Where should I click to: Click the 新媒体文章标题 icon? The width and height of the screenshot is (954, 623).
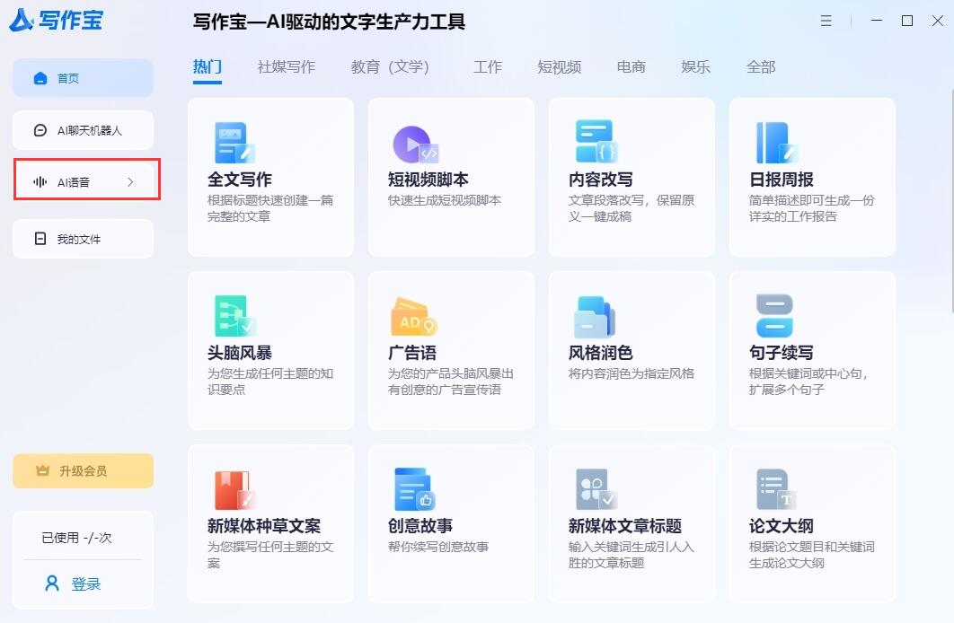click(596, 489)
